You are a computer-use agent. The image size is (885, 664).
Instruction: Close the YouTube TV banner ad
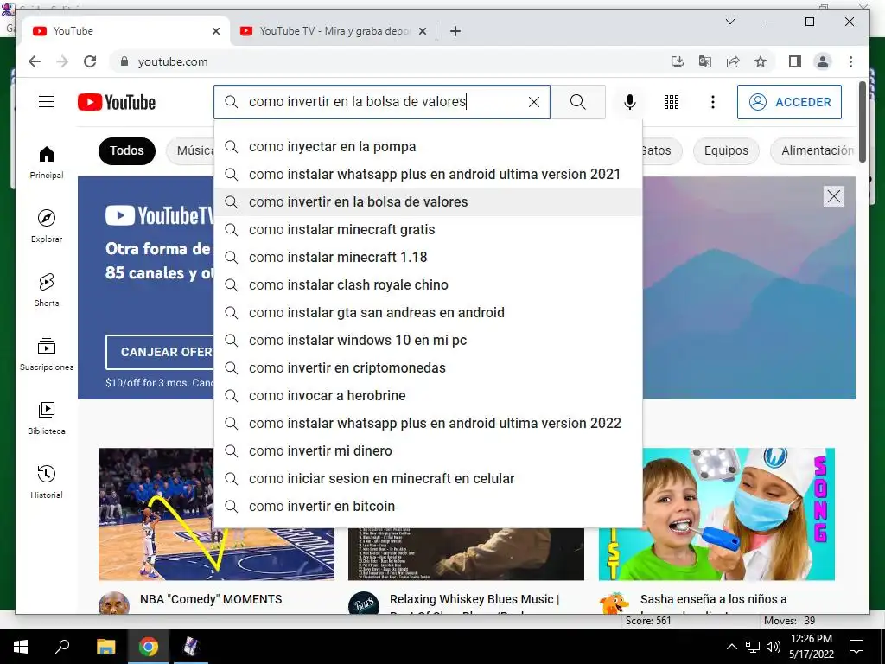click(834, 196)
